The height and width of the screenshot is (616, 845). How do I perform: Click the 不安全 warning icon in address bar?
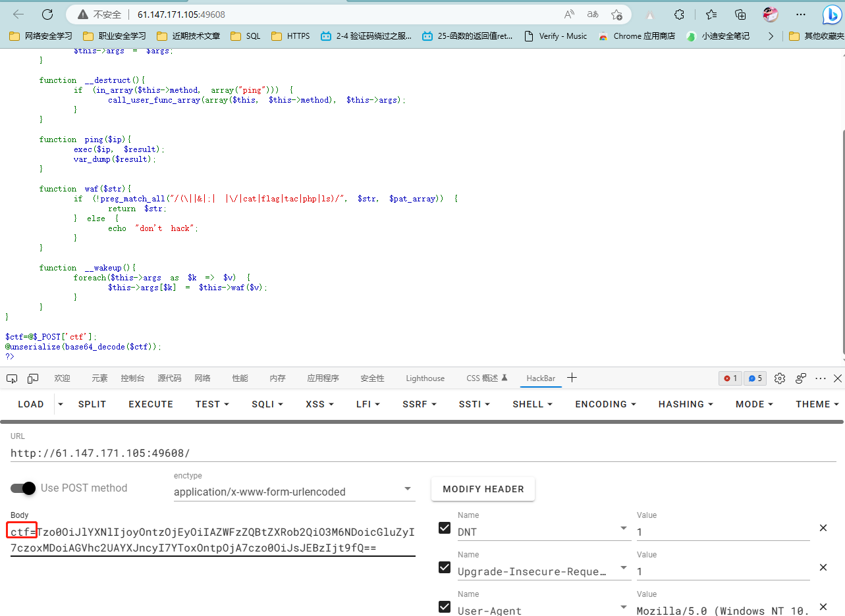[x=83, y=14]
